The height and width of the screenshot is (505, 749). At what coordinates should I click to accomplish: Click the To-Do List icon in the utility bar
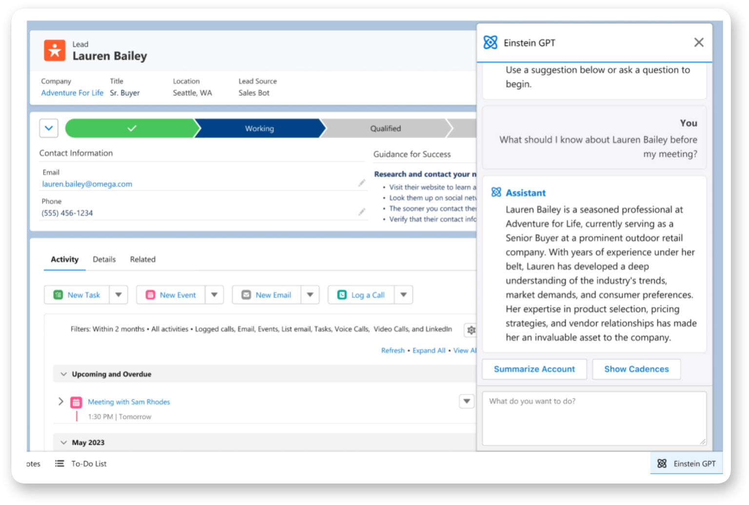point(59,463)
